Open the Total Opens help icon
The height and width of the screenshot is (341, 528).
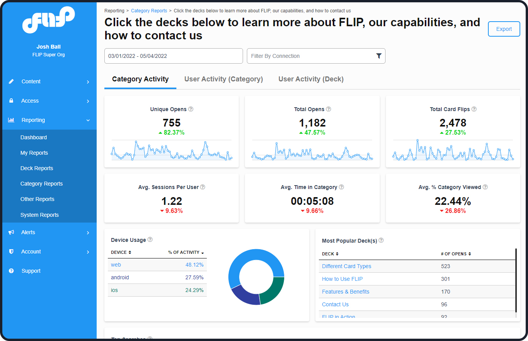pyautogui.click(x=329, y=109)
